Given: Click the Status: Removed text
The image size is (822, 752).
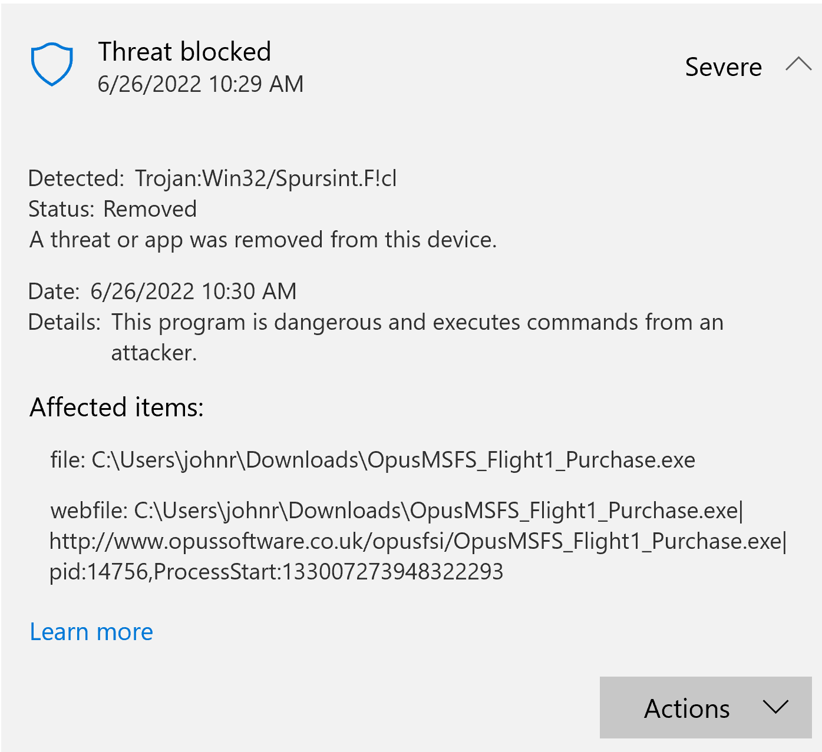Looking at the screenshot, I should [x=113, y=209].
